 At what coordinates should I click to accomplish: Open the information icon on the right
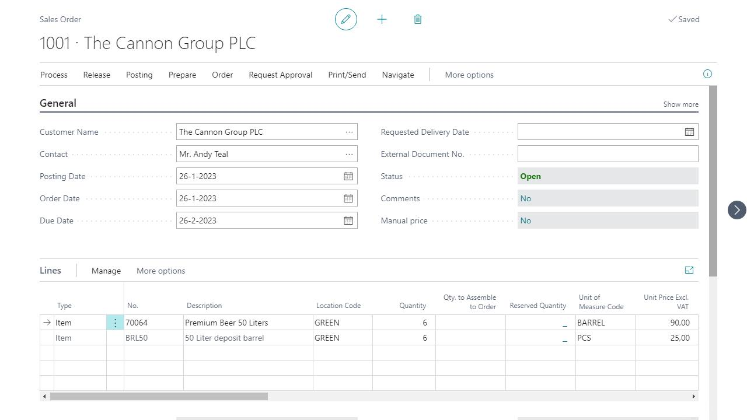click(x=707, y=74)
